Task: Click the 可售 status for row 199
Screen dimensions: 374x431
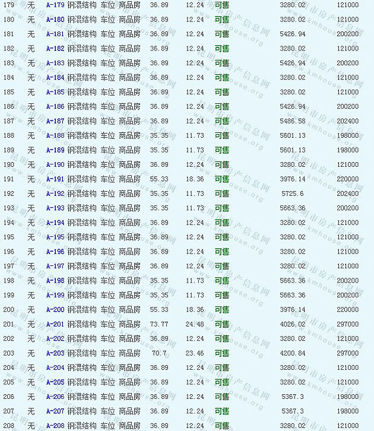Action: click(221, 295)
